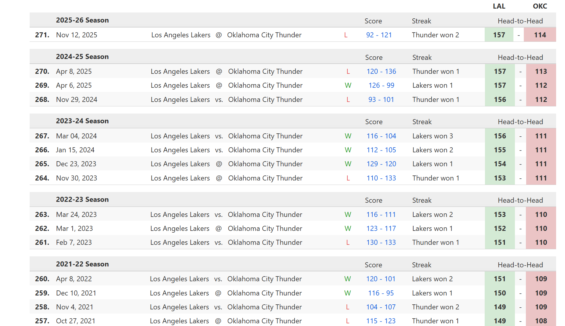Viewport: 565px width, 326px height.
Task: Click the 2021-22 Season heading
Action: pos(82,264)
